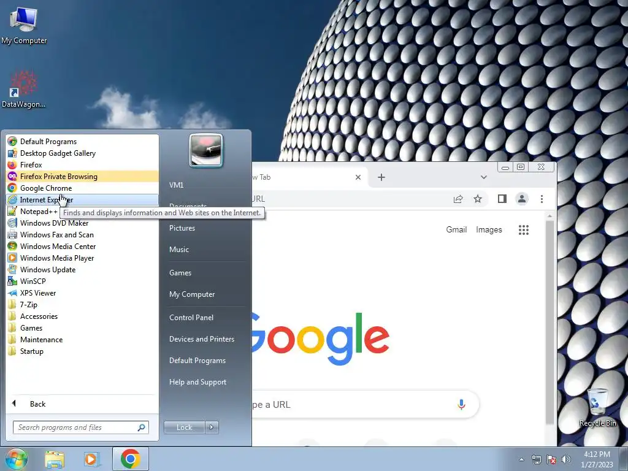Open XPS Viewer
The height and width of the screenshot is (471, 628).
tap(82, 293)
